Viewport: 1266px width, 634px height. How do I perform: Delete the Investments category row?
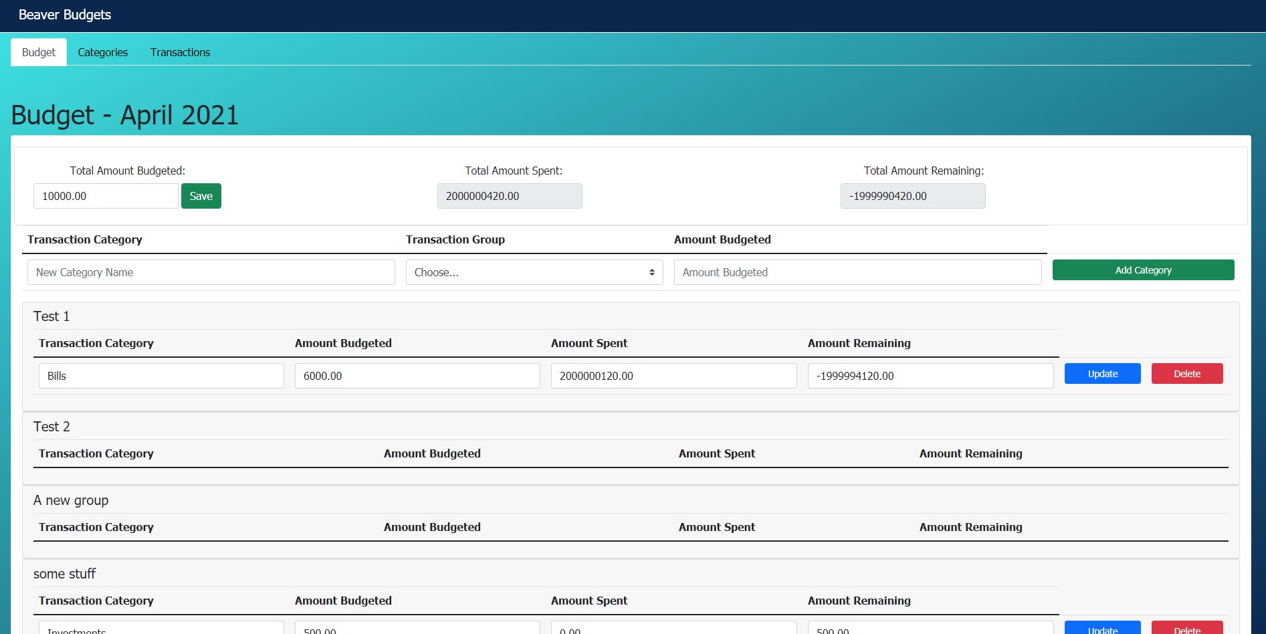[1187, 628]
